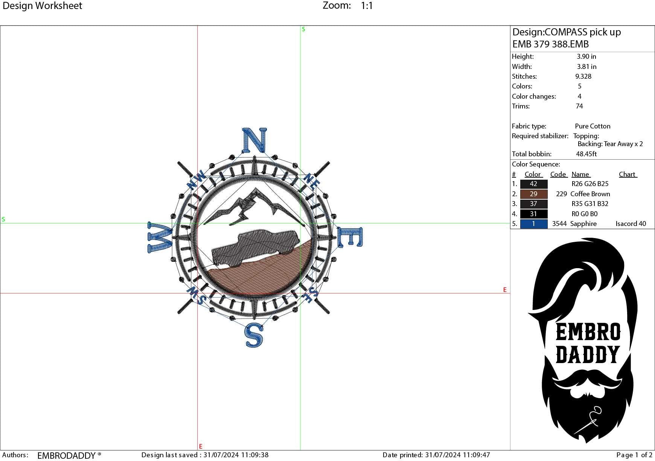
Task: Click the pickup truck in the design
Action: coord(256,248)
